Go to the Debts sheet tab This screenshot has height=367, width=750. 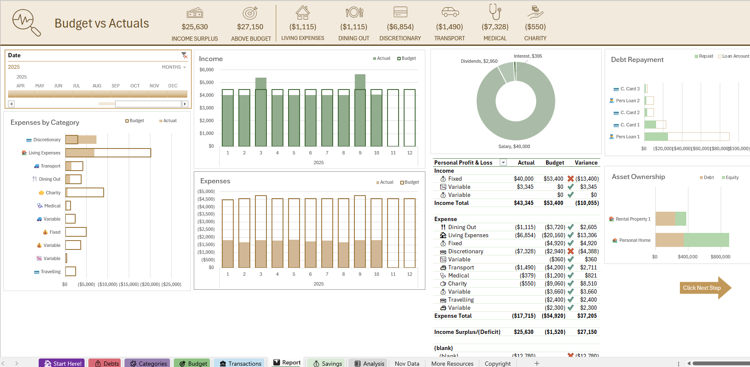pos(106,363)
